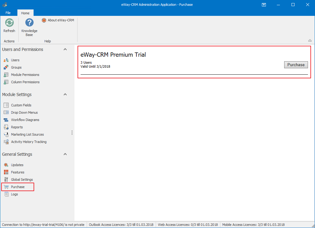Click the Reports icon
Screen dimensions: 315x228
(x=6, y=127)
